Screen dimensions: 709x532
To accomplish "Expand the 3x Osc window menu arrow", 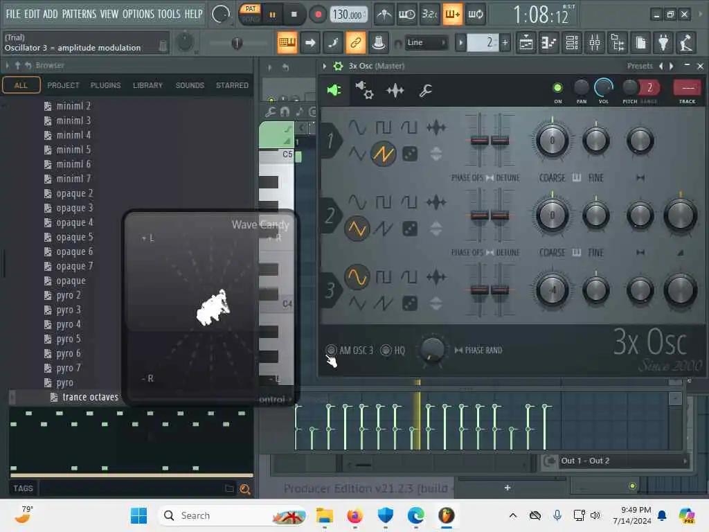I will point(324,66).
